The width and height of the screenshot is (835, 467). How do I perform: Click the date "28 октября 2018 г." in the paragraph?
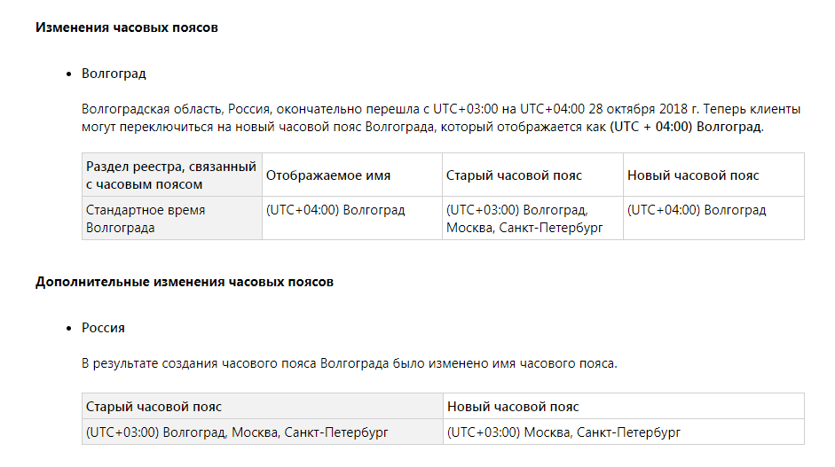point(645,110)
